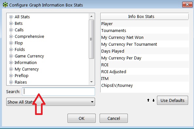194x129 pixels.
Task: Expand the Raises tree node
Action: pos(11,82)
